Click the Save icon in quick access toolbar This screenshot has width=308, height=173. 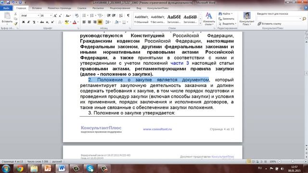8,2
